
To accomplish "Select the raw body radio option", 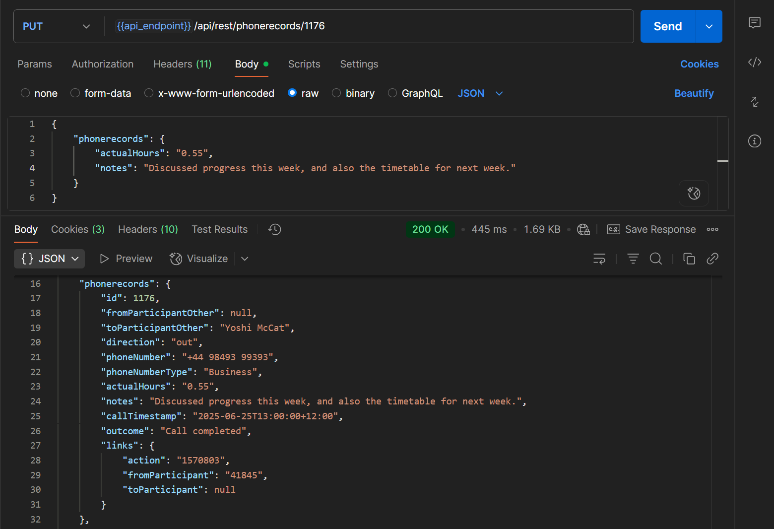I will (x=292, y=93).
